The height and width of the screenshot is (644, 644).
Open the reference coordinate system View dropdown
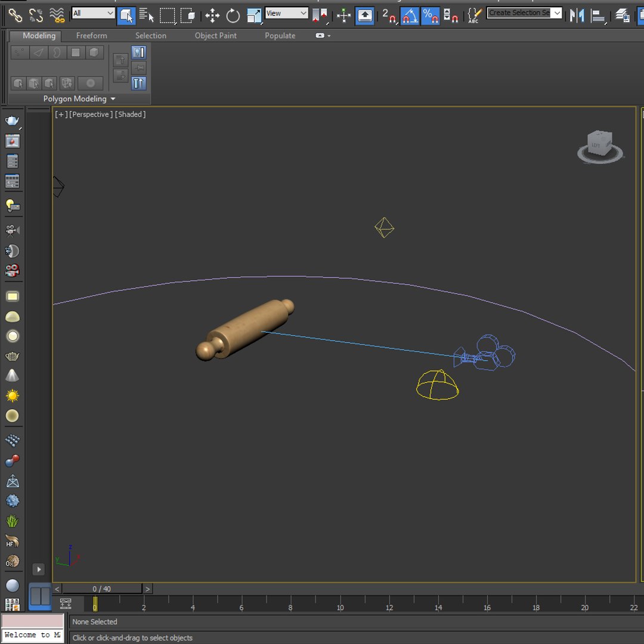point(286,13)
